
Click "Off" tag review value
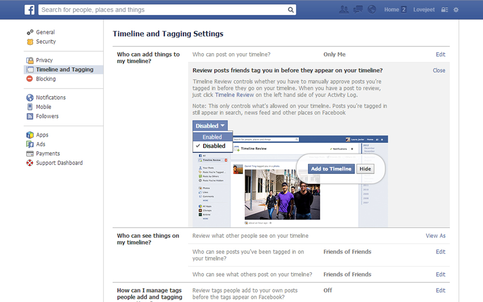328,290
